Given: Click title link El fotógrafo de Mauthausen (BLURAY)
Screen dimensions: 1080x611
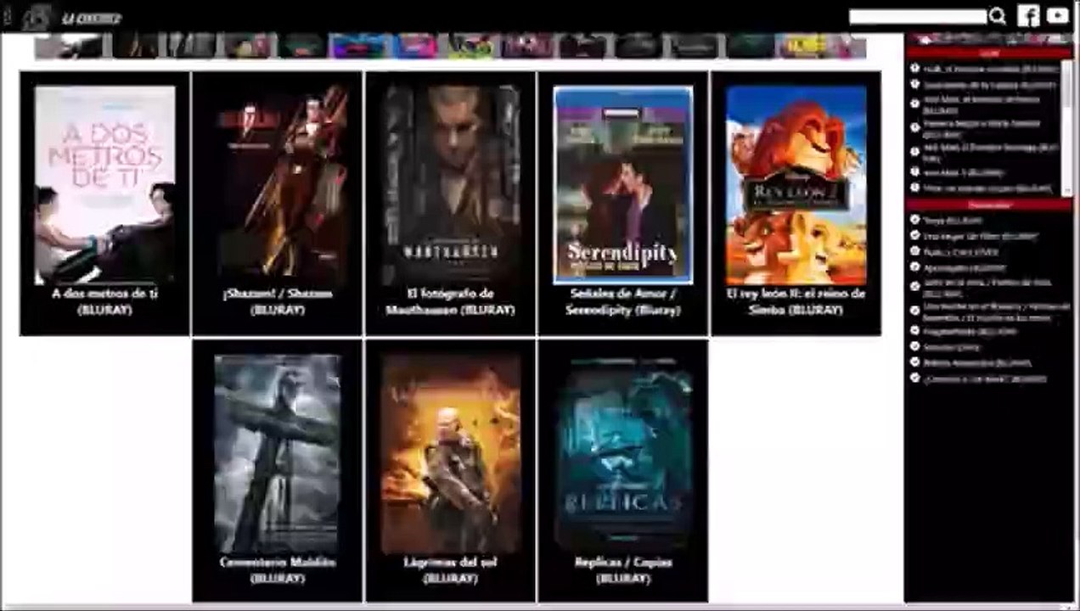Looking at the screenshot, I should point(450,301).
